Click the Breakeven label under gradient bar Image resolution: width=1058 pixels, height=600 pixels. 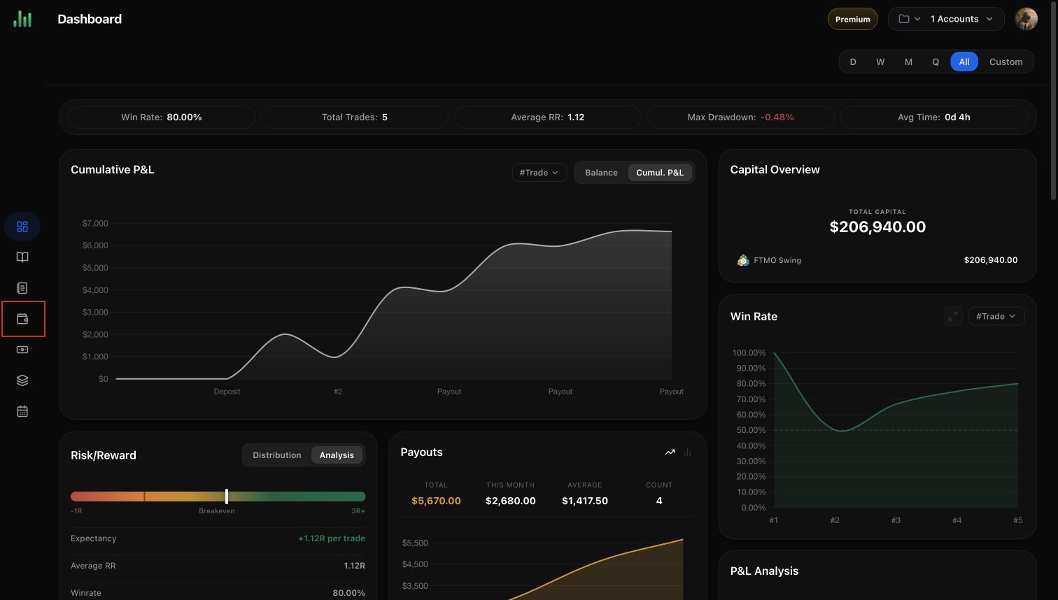tap(217, 511)
